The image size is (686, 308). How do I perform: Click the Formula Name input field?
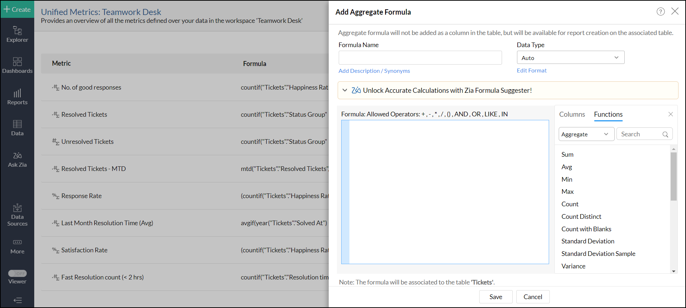(420, 57)
